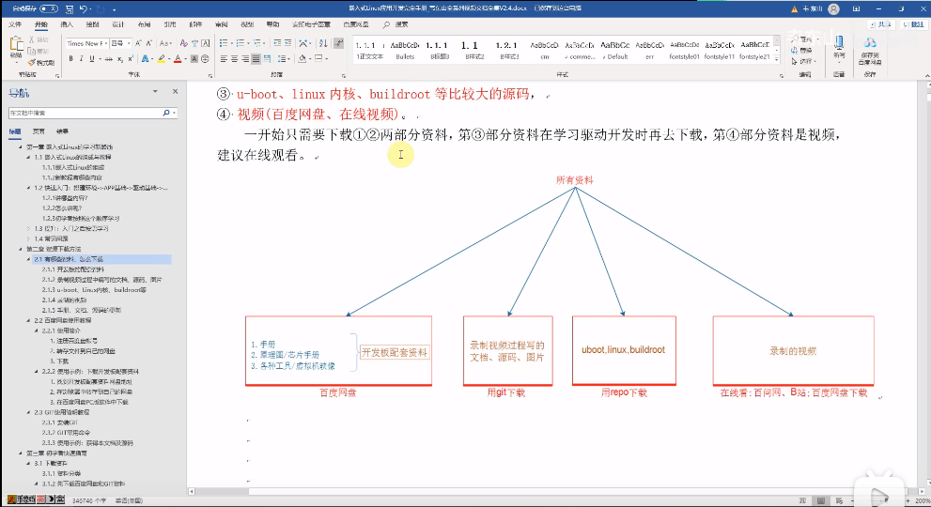Click the Format Painter button
Viewport: 931px width, 507px height.
(41, 62)
